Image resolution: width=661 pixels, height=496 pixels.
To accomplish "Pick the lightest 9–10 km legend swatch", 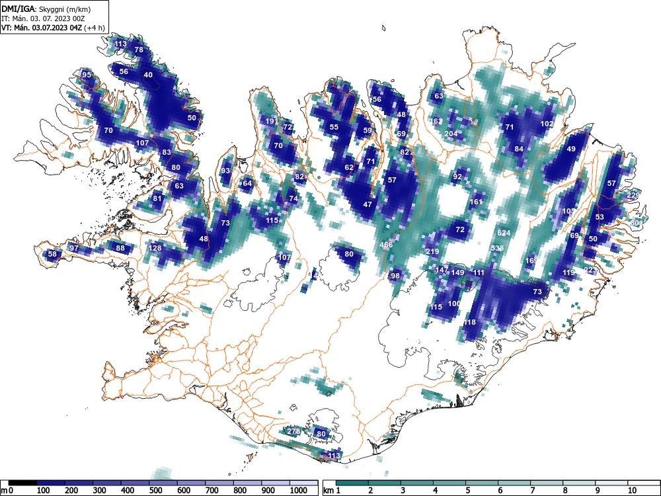I will point(612,483).
